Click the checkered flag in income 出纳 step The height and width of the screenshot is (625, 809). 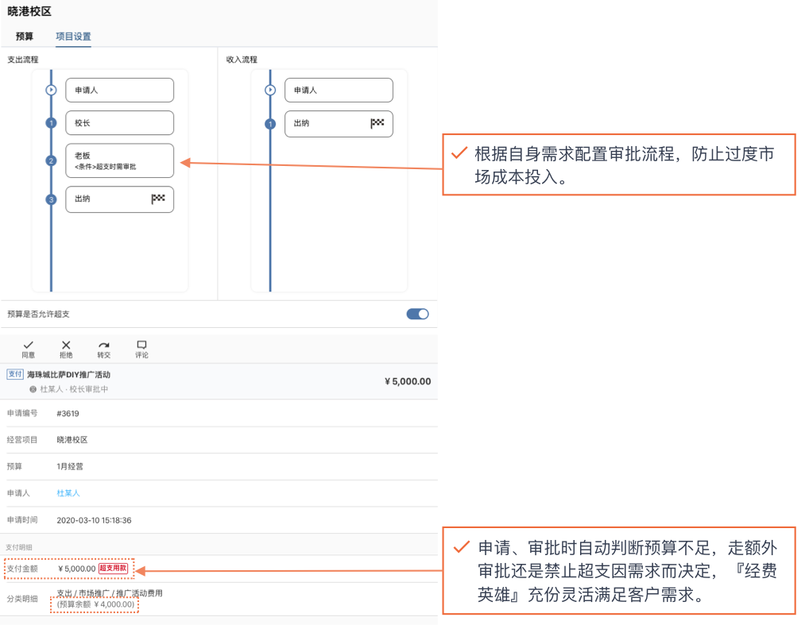pos(377,123)
